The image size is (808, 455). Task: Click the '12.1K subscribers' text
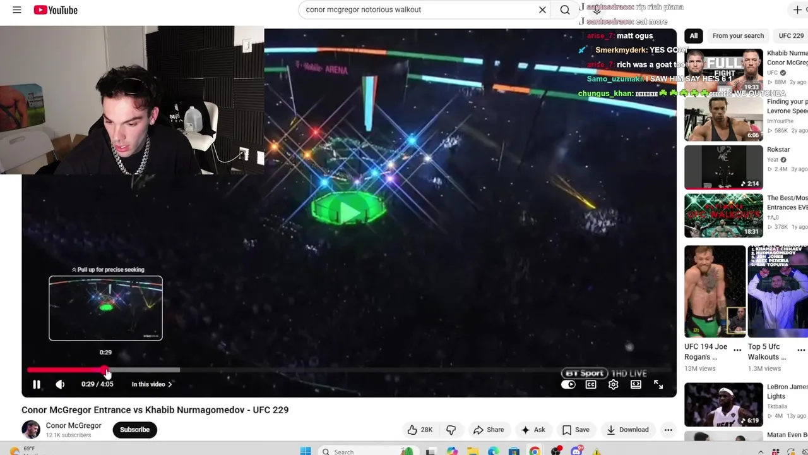(x=68, y=435)
